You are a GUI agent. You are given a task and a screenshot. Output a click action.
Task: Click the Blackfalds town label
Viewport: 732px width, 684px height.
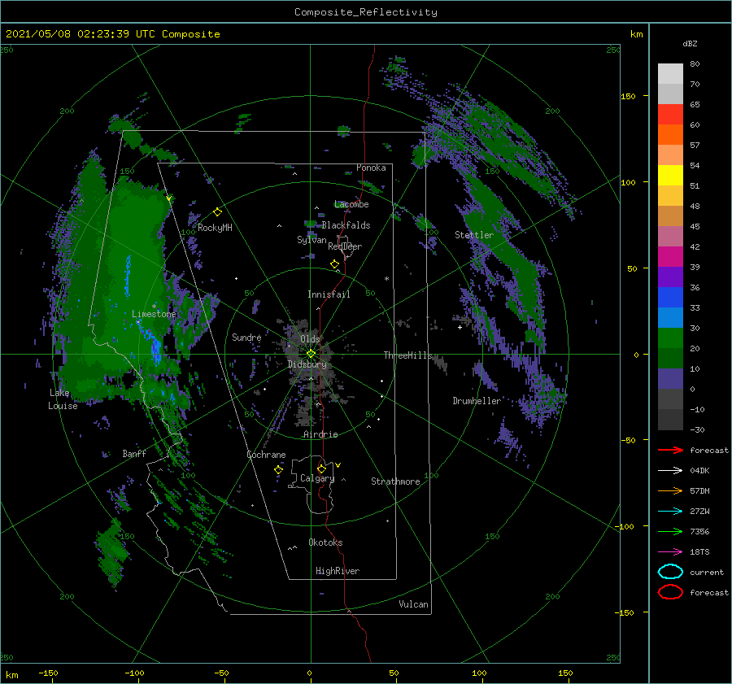pos(346,225)
